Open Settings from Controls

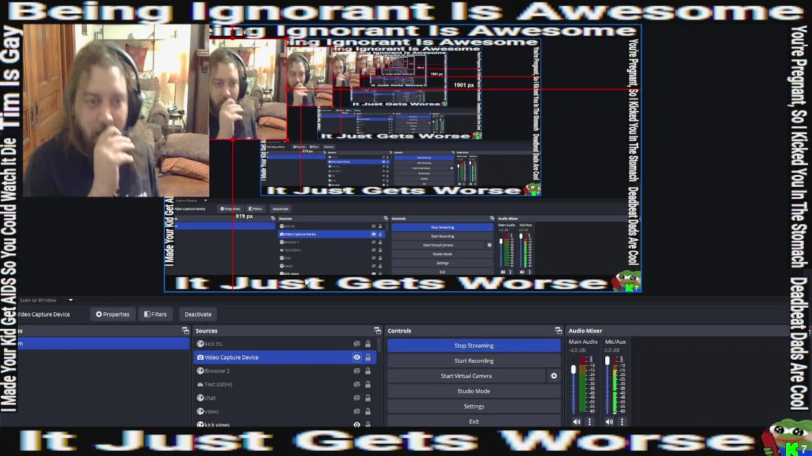[474, 407]
